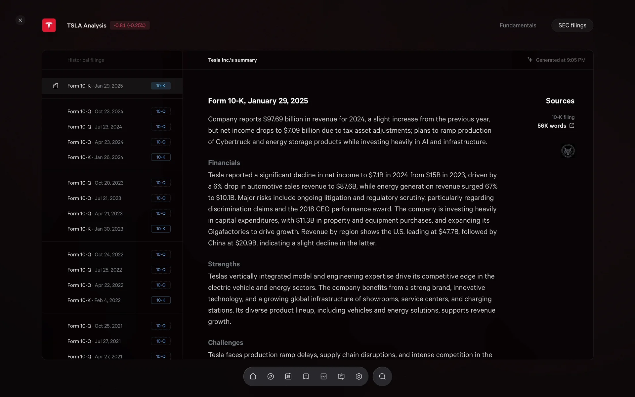Open Form 10-Q Oct 23, 2024 filing
The width and height of the screenshot is (635, 397).
tap(95, 111)
